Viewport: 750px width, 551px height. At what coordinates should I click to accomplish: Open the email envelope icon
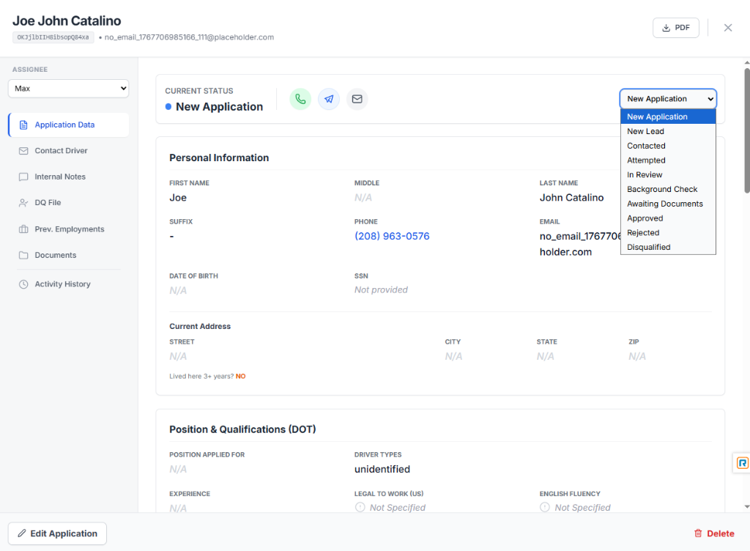coord(357,99)
